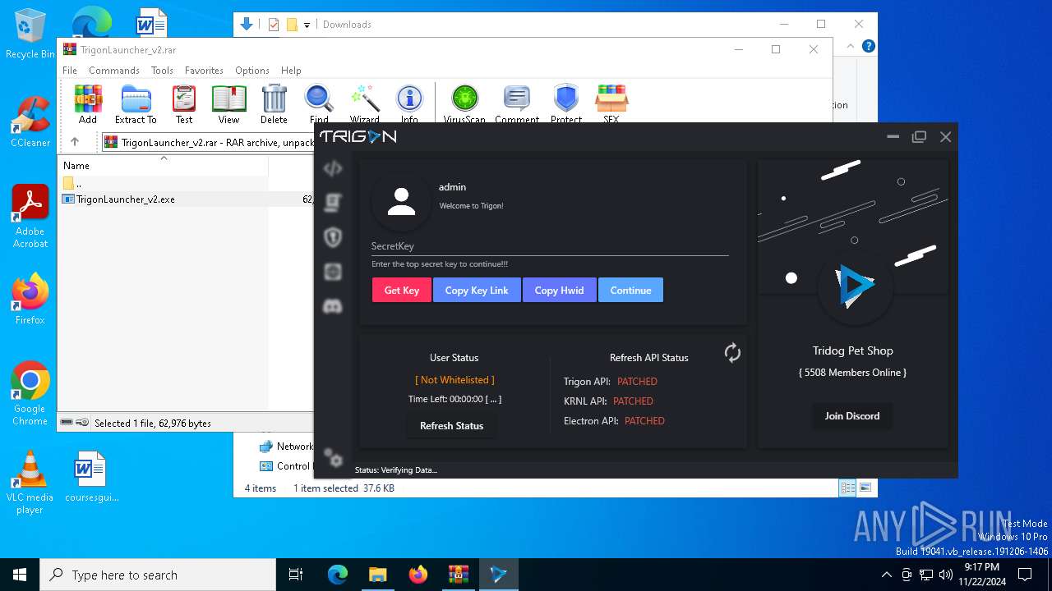Open the File menu in WinRAR
This screenshot has width=1052, height=591.
point(70,71)
